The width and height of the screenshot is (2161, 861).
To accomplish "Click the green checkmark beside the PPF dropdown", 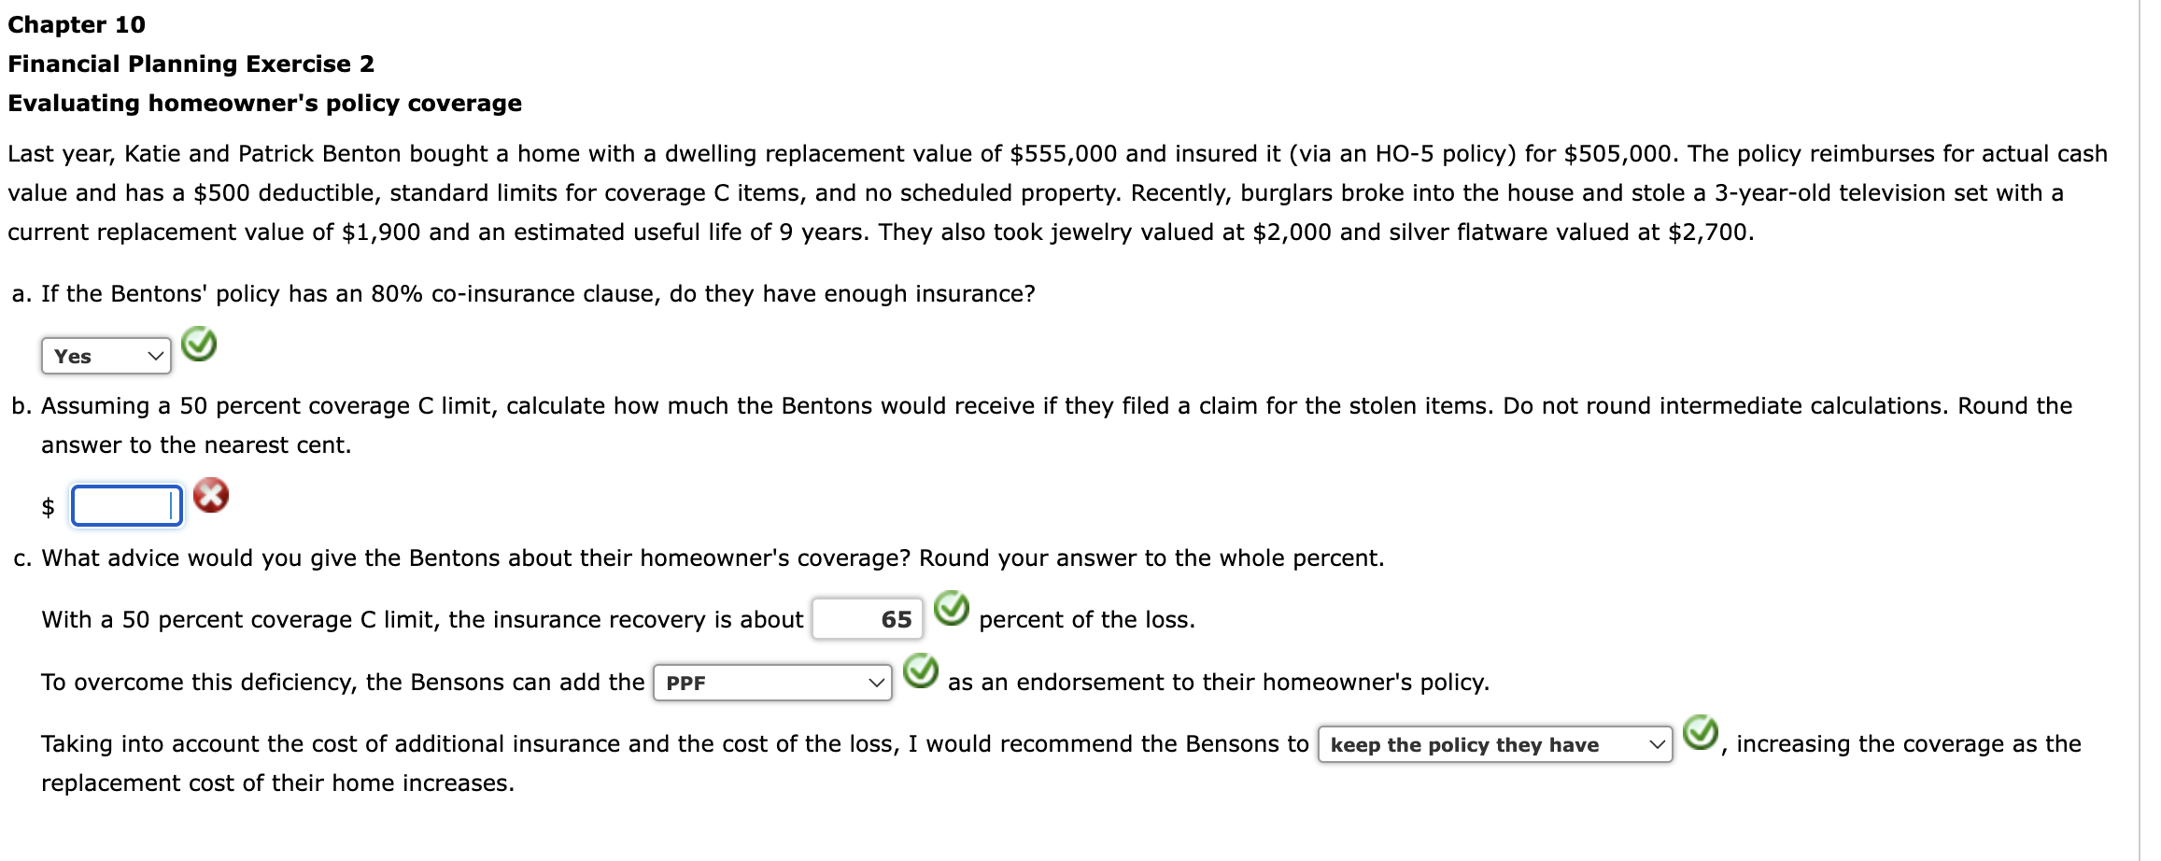I will click(921, 674).
